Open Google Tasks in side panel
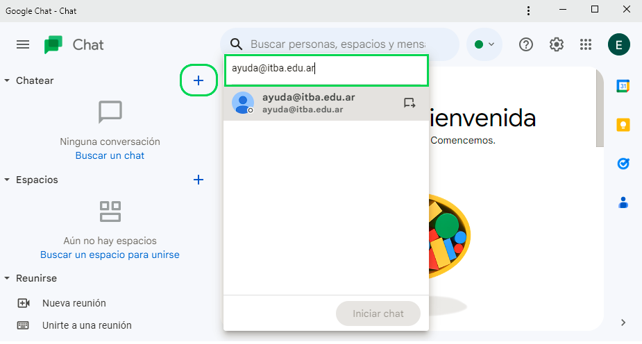 click(x=623, y=164)
